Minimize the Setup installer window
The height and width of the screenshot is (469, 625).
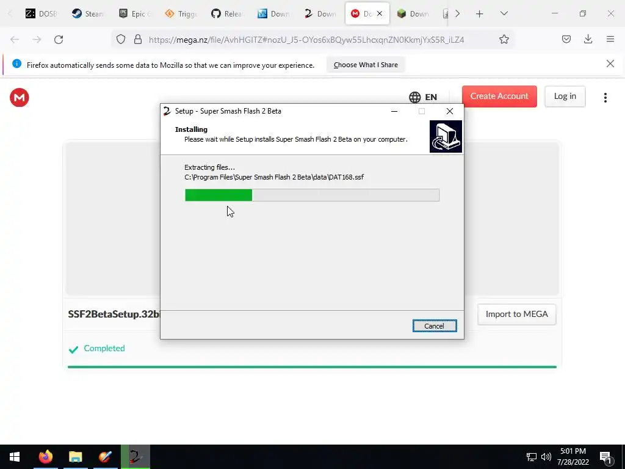coord(394,111)
